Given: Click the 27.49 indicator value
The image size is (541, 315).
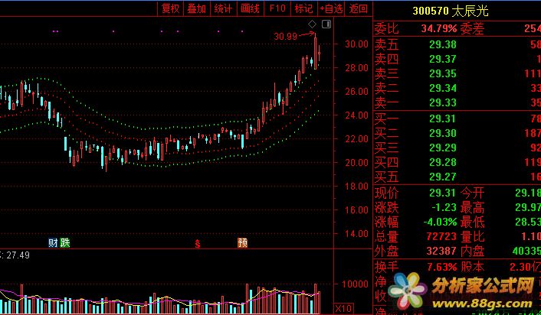Looking at the screenshot, I should point(17,255).
